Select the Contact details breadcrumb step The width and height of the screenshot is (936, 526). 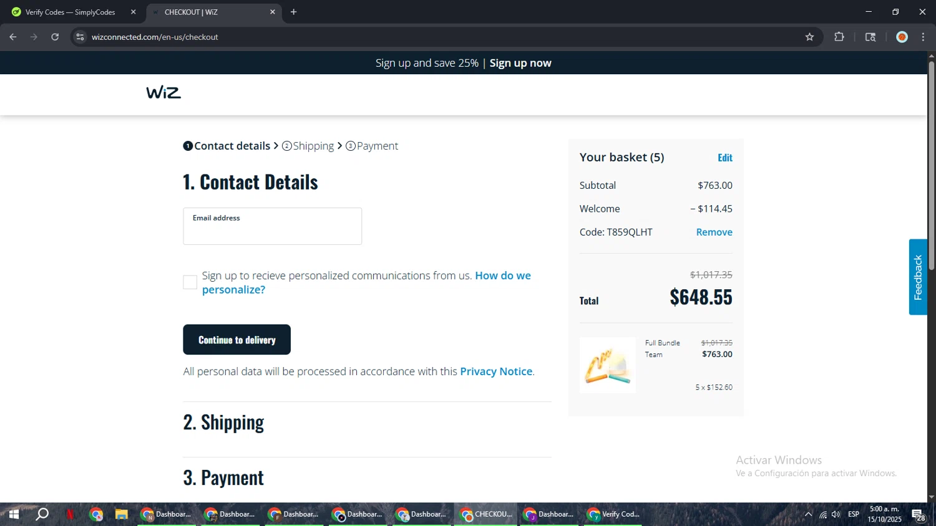(x=227, y=146)
